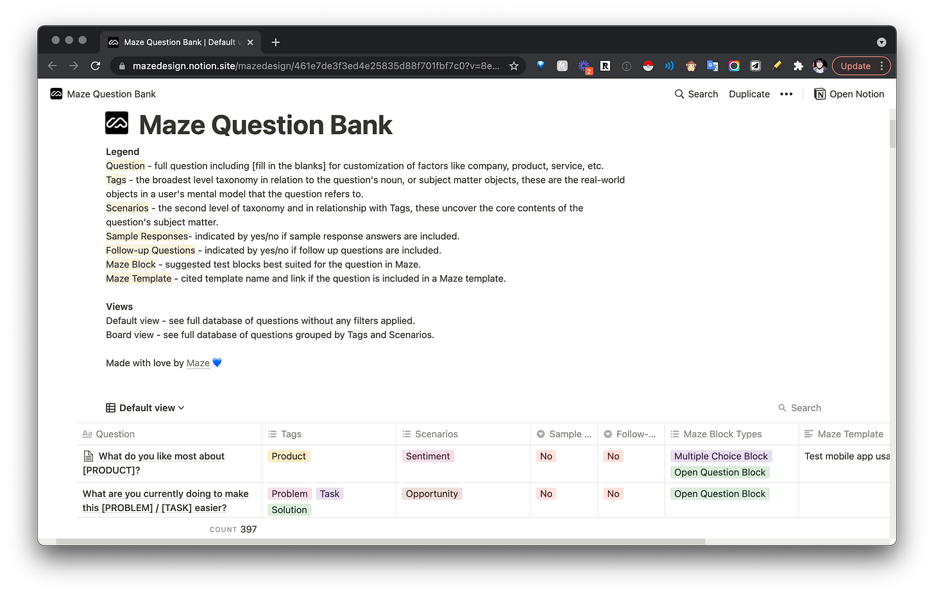This screenshot has width=934, height=595.
Task: Open purple sunburst extension with badge 2
Action: point(584,67)
